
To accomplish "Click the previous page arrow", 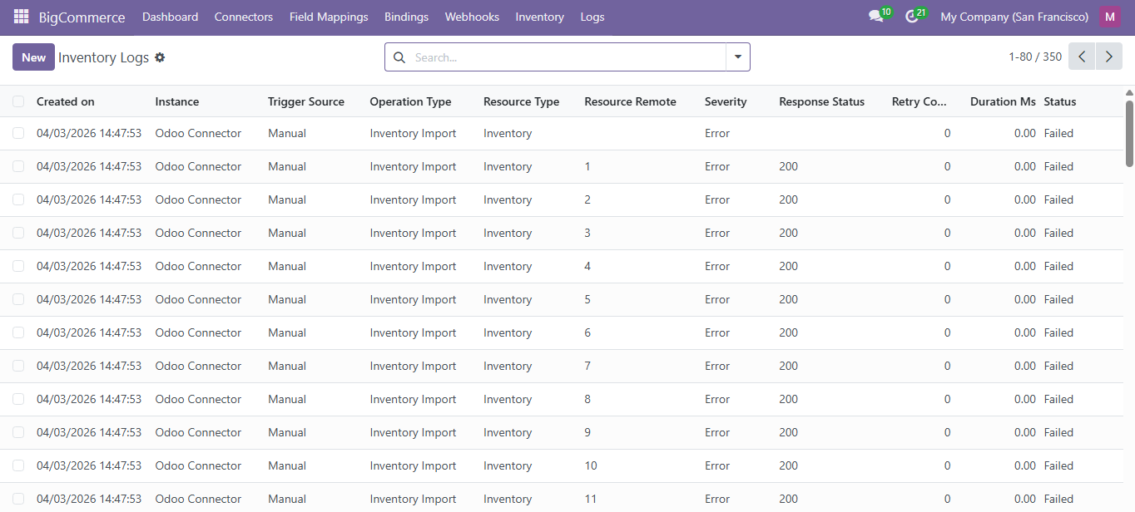I will tap(1081, 57).
